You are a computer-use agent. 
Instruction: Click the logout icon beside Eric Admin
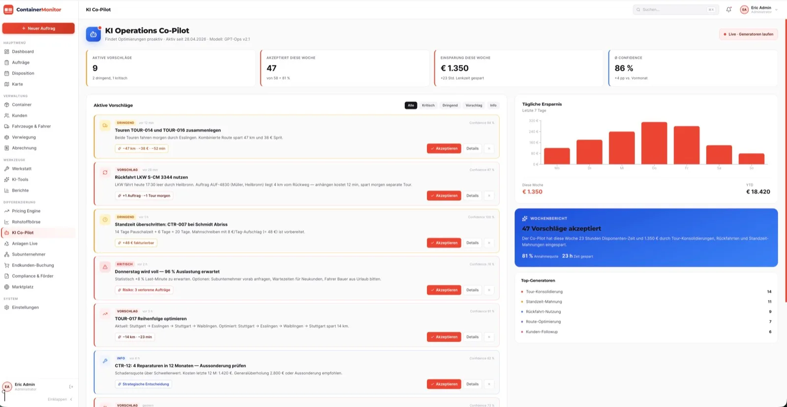click(x=71, y=387)
